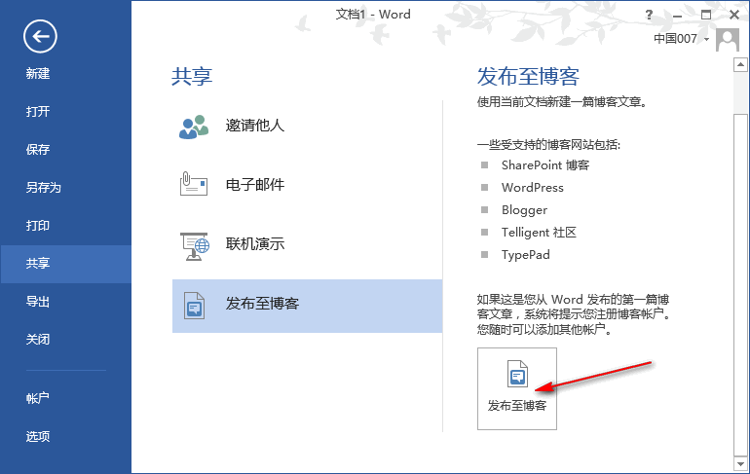Image resolution: width=750 pixels, height=474 pixels.
Task: Open 选项 from the left sidebar
Action: point(38,436)
